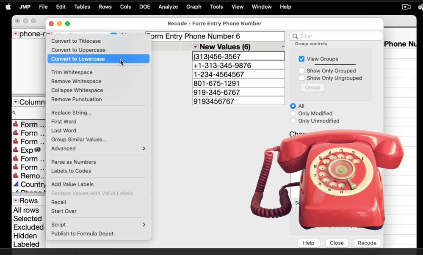The image size is (423, 255).
Task: Click the Close button in Recode dialog
Action: pos(337,243)
